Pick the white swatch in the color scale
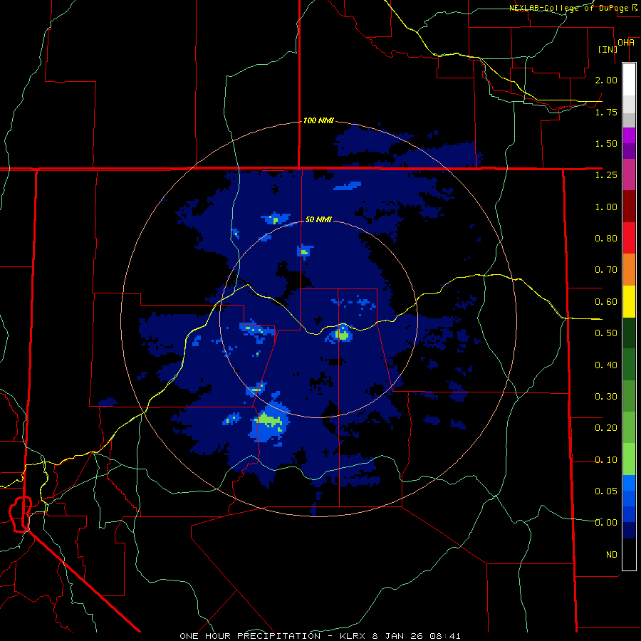Screen dimensions: 641x641 (x=629, y=79)
